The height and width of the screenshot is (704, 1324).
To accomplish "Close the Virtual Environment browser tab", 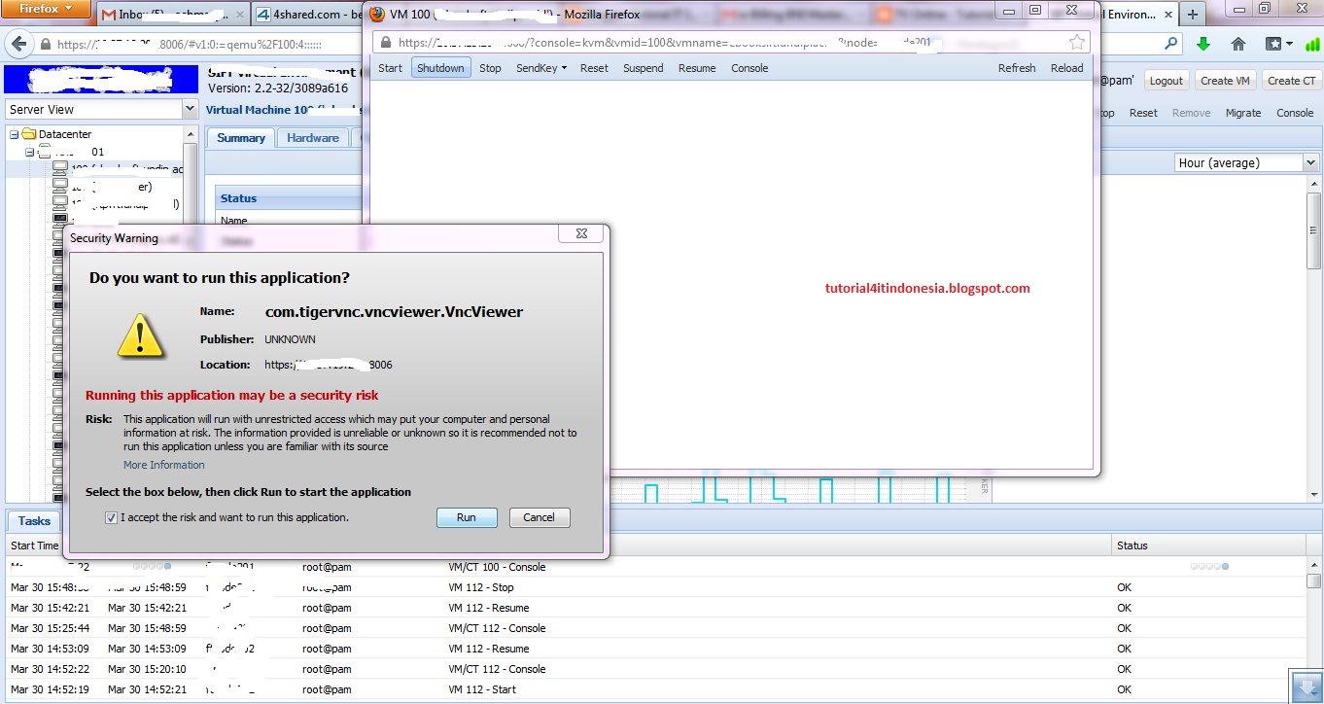I will coord(1167,15).
